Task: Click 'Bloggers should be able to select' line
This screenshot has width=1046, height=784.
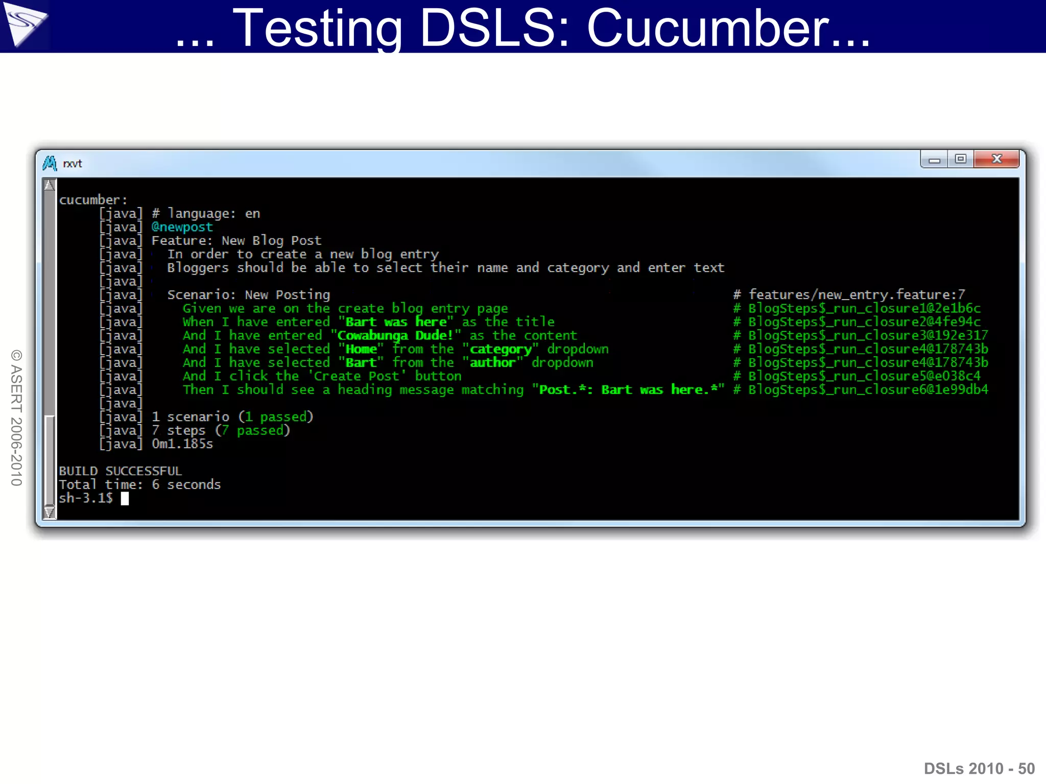Action: (x=446, y=268)
